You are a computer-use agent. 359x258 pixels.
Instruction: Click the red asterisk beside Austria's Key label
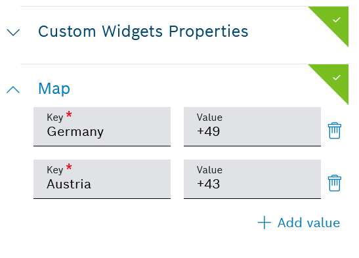tap(69, 167)
